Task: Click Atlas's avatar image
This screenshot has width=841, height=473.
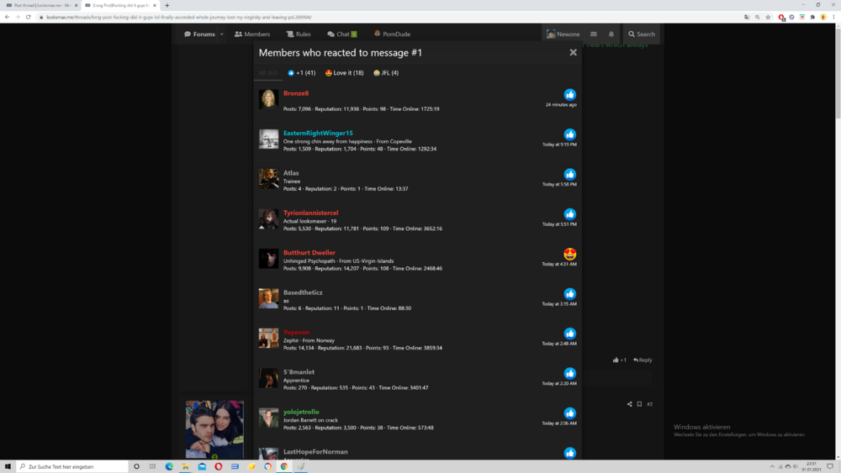Action: click(x=269, y=179)
